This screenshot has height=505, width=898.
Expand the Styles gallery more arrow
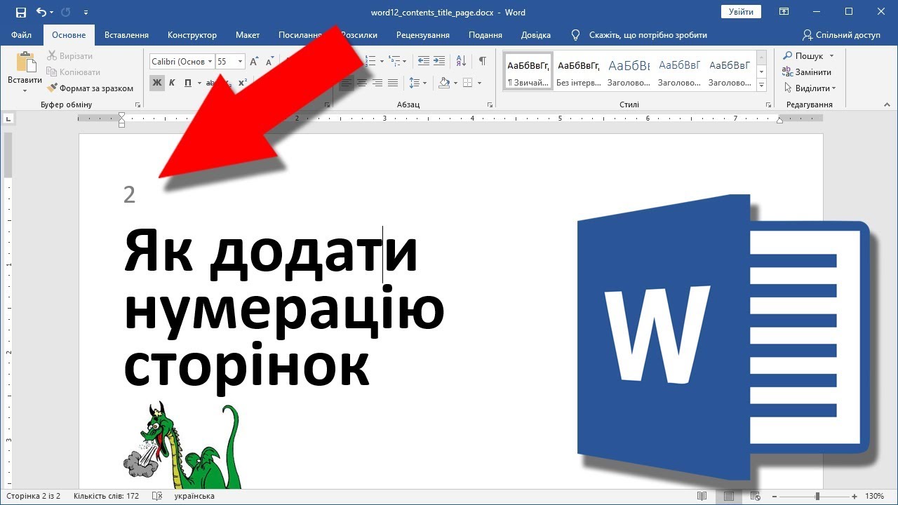point(762,85)
